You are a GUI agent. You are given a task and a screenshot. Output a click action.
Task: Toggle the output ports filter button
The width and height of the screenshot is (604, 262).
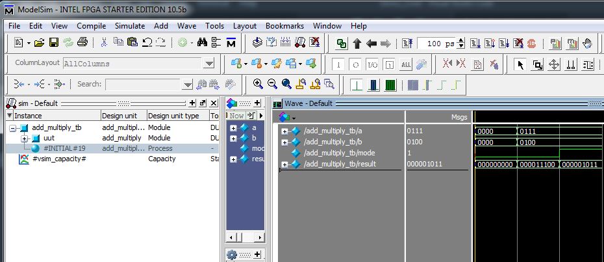tap(355, 65)
